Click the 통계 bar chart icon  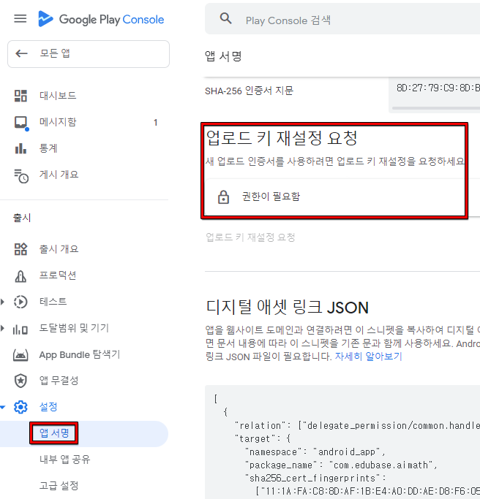pos(20,148)
